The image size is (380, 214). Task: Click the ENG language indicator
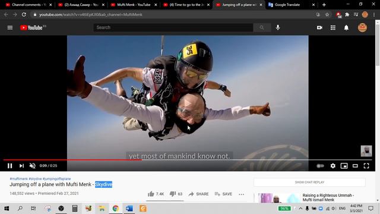342,209
